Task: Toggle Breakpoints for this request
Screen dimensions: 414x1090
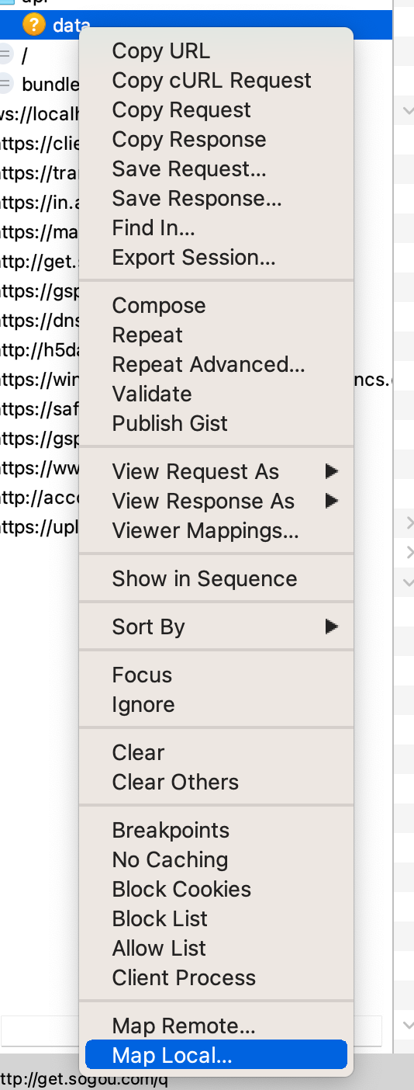Action: click(x=171, y=831)
